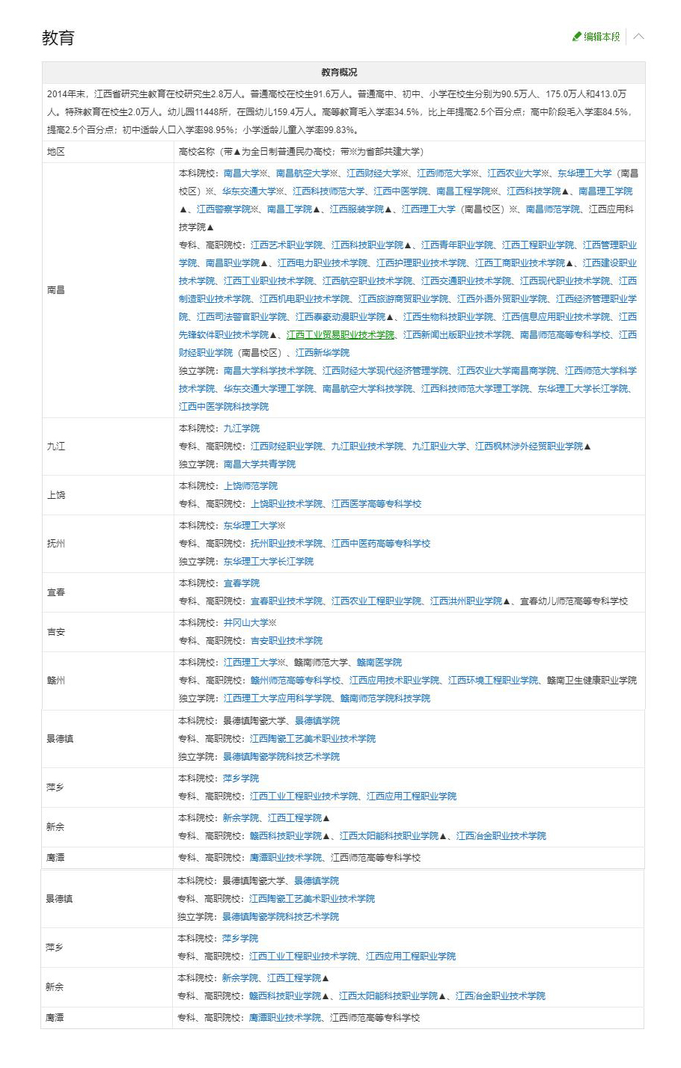
Task: Open the 江西农业工程职业学院 link
Action: (376, 601)
